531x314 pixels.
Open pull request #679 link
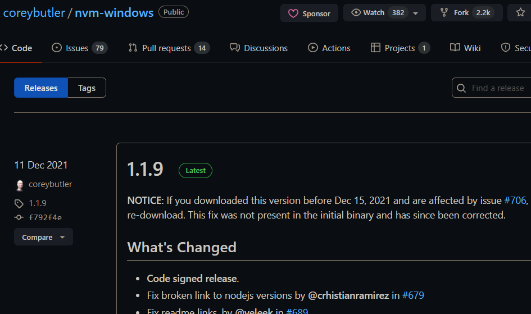413,295
